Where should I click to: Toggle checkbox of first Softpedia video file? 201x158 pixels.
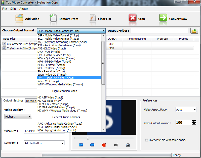click(x=4, y=44)
